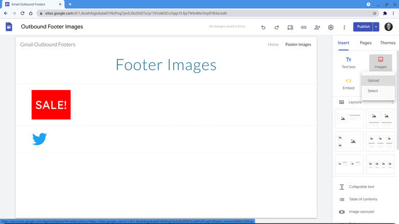Collapse the Layouts section
The height and width of the screenshot is (224, 399).
pos(393,102)
